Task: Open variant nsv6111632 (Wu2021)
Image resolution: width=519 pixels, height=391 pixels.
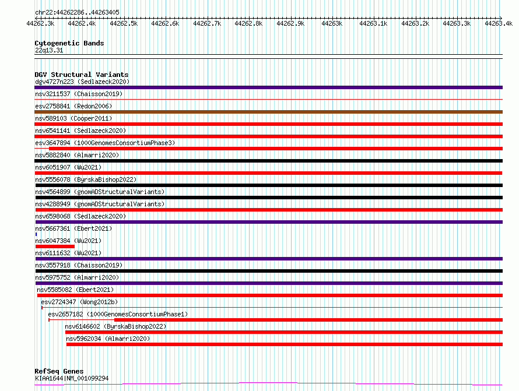Action: pyautogui.click(x=68, y=253)
